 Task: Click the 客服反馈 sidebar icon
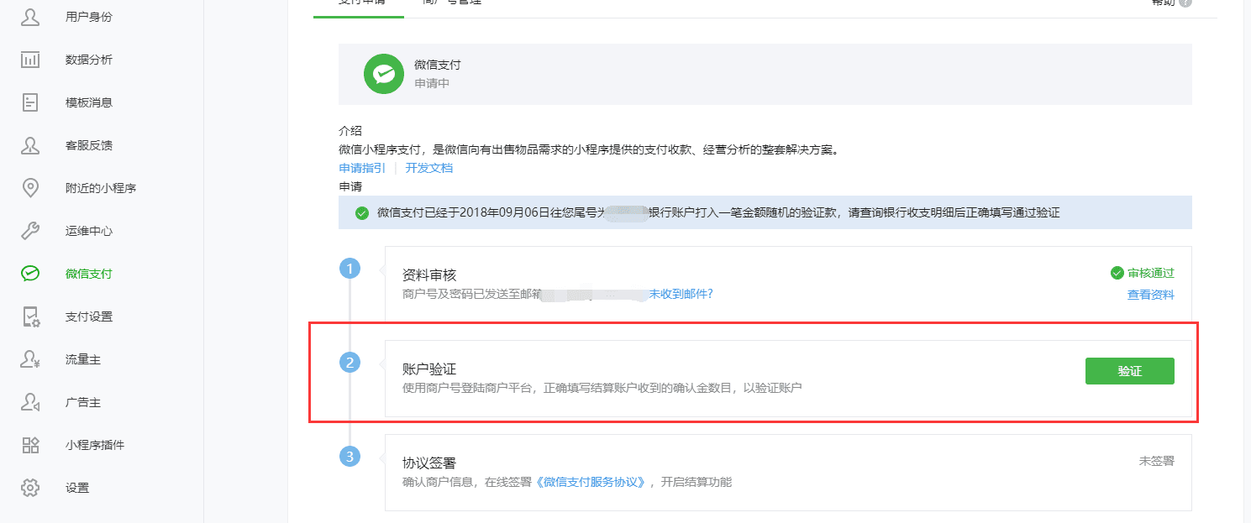30,145
